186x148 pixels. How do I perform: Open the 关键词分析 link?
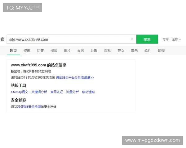39,92
